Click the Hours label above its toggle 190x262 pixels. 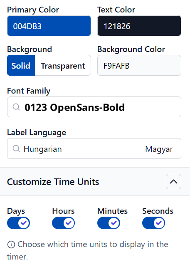(63, 211)
